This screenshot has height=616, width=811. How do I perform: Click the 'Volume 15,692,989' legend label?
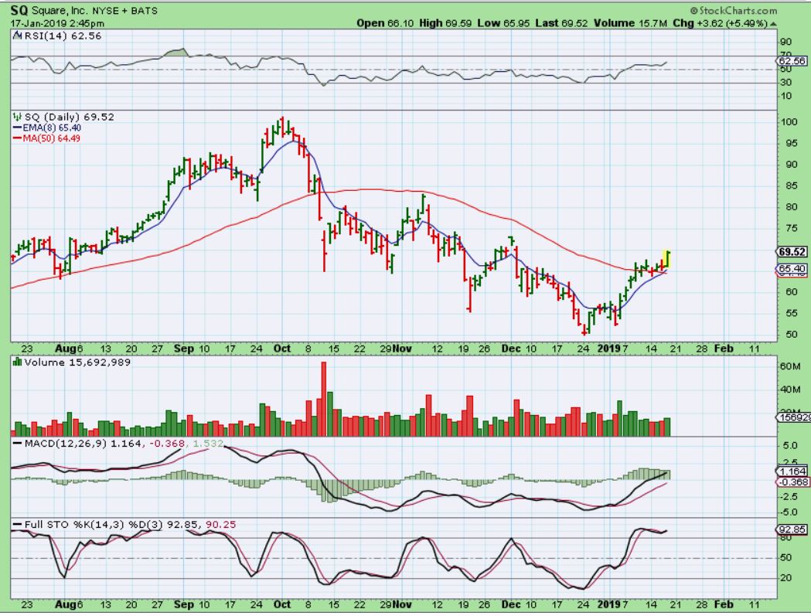[x=77, y=362]
